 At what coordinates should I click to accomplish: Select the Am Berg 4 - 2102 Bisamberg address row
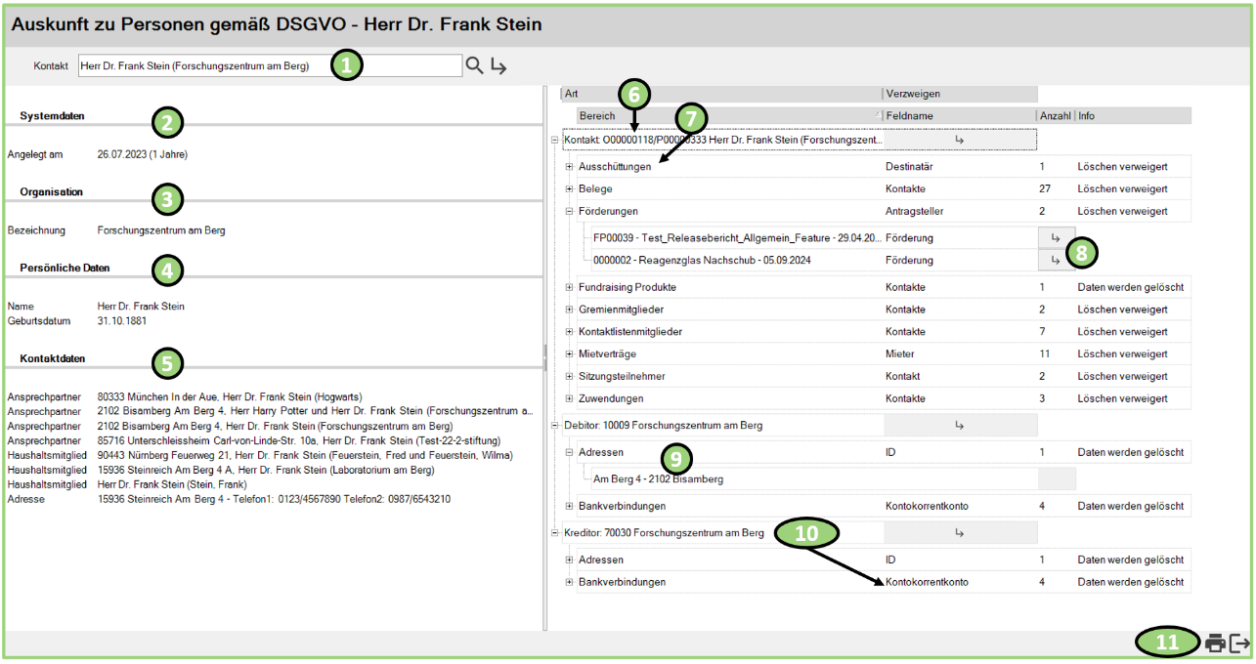click(658, 479)
